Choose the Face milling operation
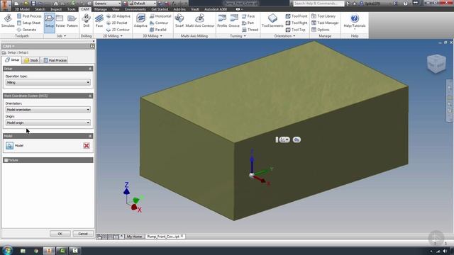The width and height of the screenshot is (454, 255). (99, 21)
